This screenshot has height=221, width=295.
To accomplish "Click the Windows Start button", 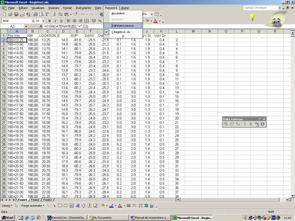I will point(8,217).
